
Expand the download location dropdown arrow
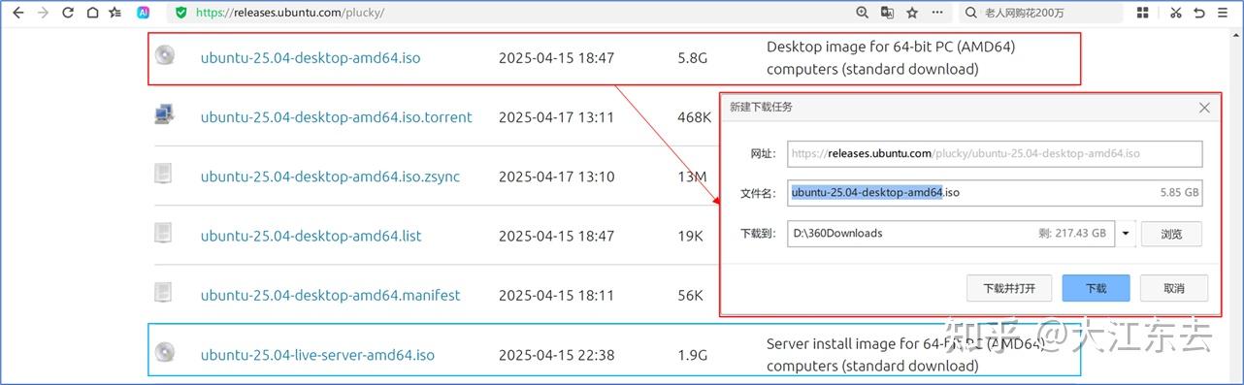click(1125, 234)
